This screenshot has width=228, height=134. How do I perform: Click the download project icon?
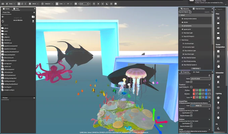tap(33, 21)
